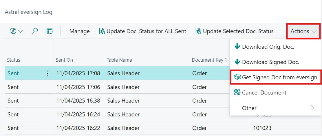Select Download Orig. Doc. menu option

(268, 47)
